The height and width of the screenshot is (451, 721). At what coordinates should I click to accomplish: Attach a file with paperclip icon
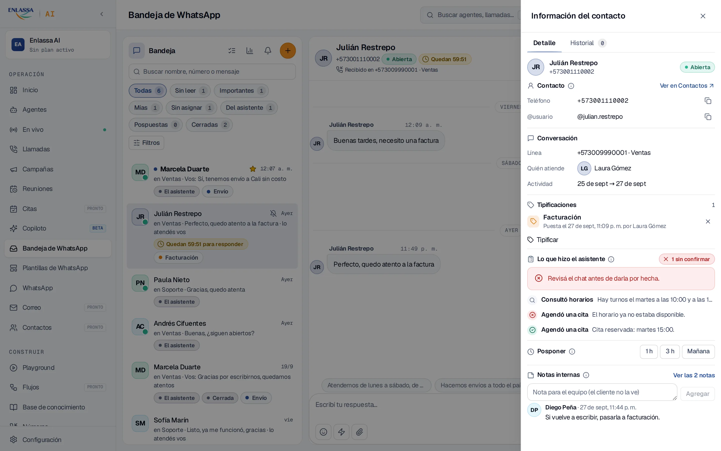(x=359, y=432)
